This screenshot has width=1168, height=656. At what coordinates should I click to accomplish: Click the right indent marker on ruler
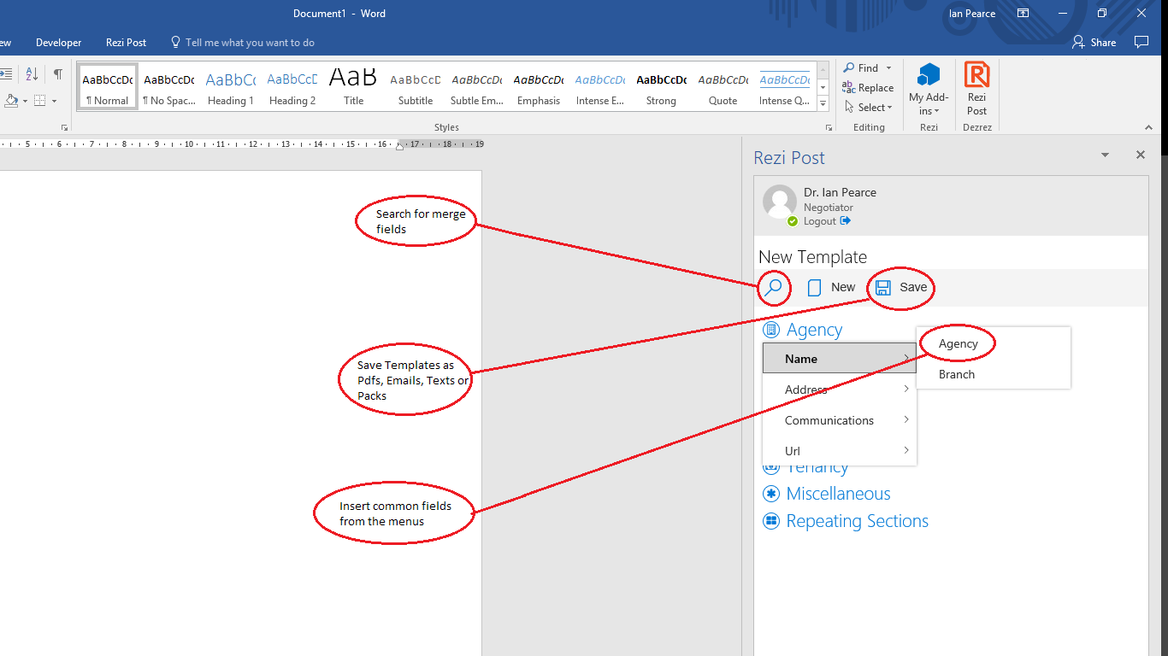[400, 146]
